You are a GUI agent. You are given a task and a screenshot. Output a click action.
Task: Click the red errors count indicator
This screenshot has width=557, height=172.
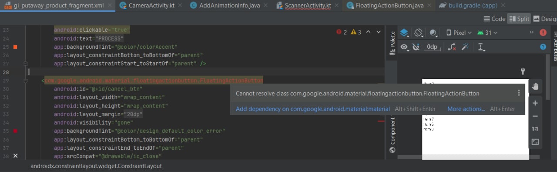(342, 32)
